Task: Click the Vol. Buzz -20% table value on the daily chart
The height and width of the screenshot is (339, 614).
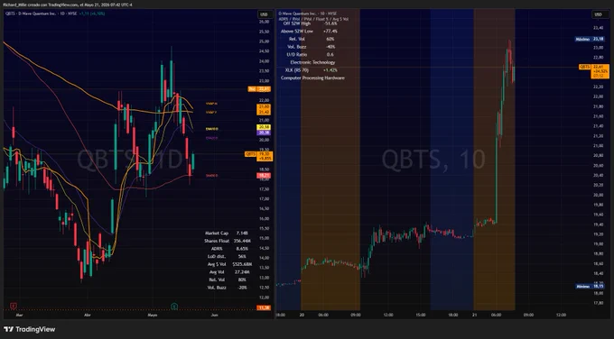Action: click(x=242, y=288)
